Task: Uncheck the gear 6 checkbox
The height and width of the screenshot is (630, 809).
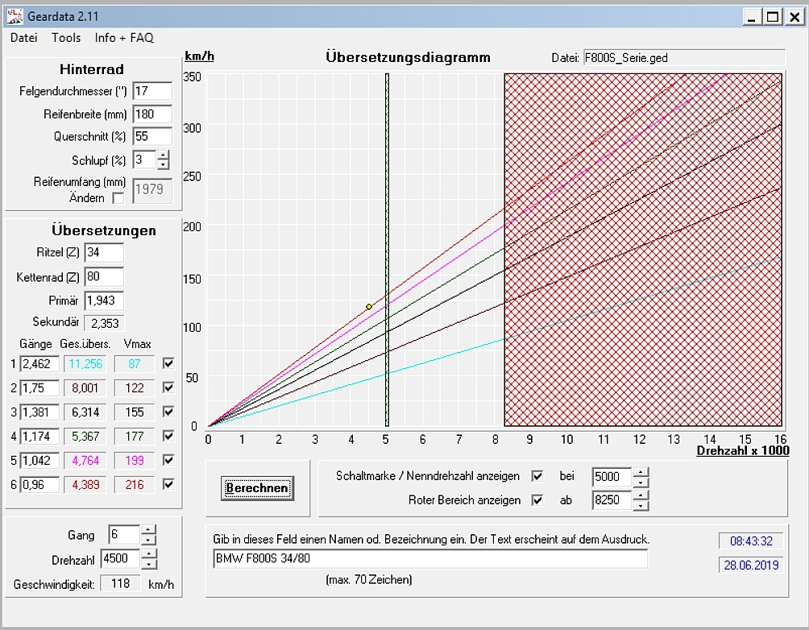Action: pyautogui.click(x=168, y=484)
